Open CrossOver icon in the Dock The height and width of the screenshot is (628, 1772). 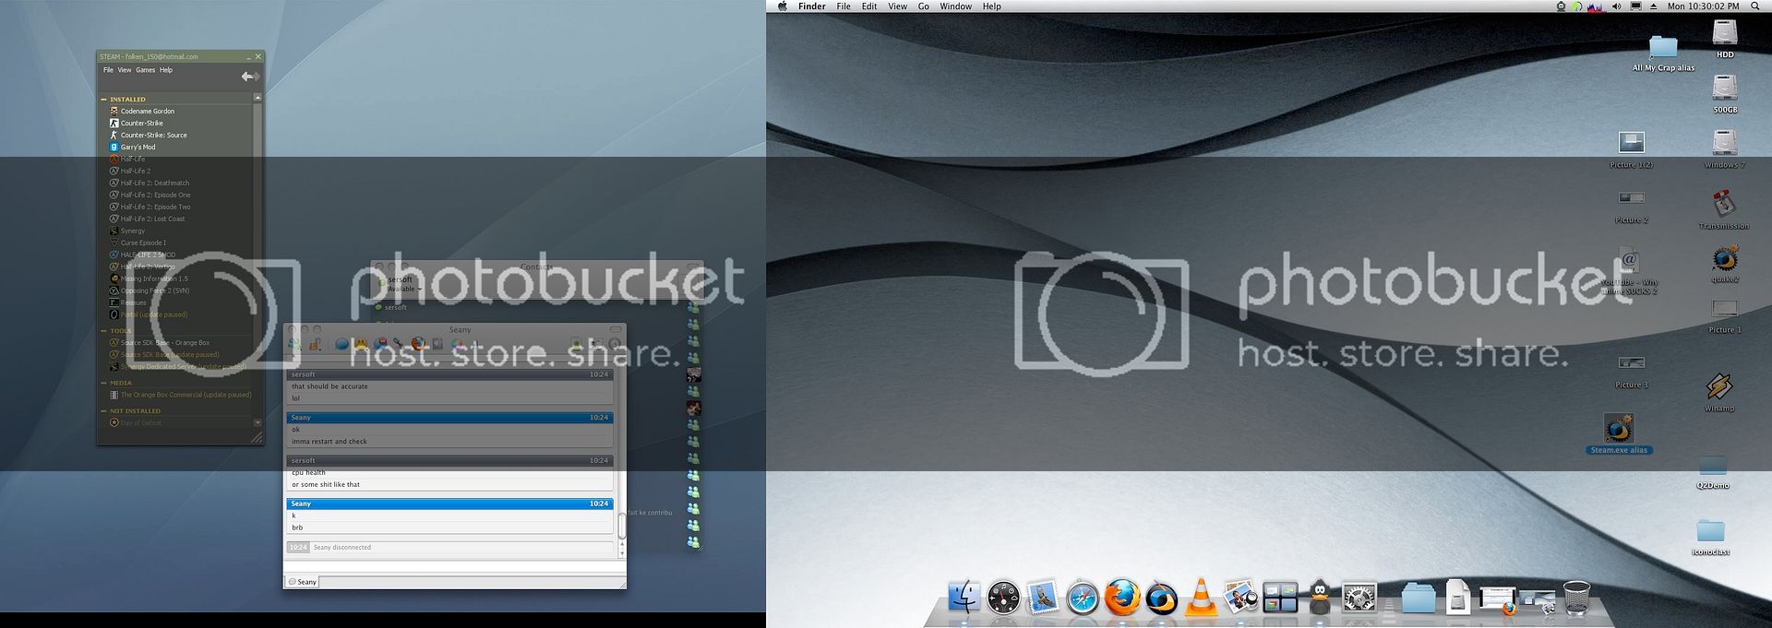point(1162,598)
